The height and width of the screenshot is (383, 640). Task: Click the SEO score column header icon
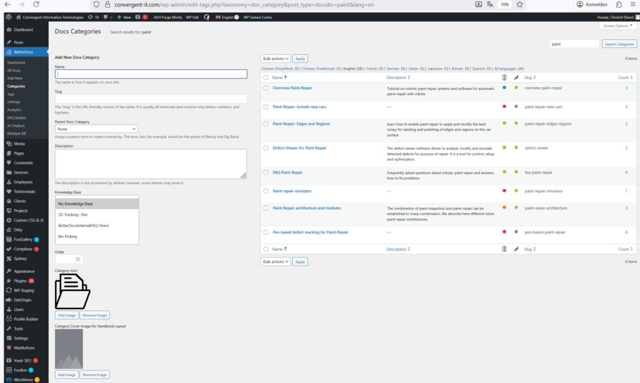[x=504, y=77]
